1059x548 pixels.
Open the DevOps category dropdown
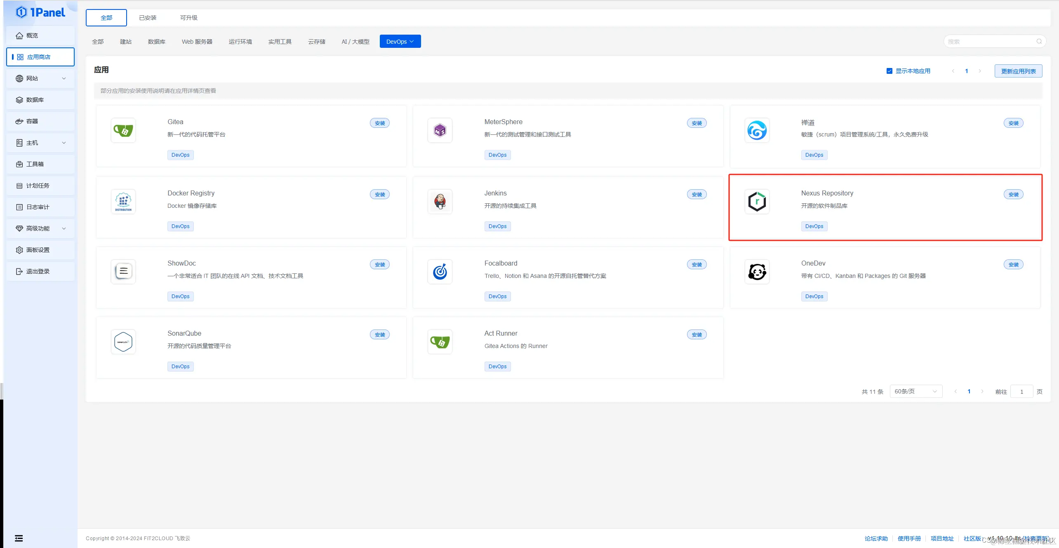coord(400,42)
